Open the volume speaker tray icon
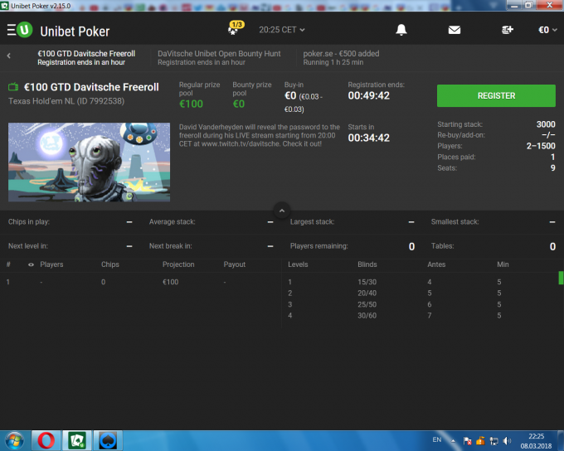The image size is (564, 451). point(507,440)
